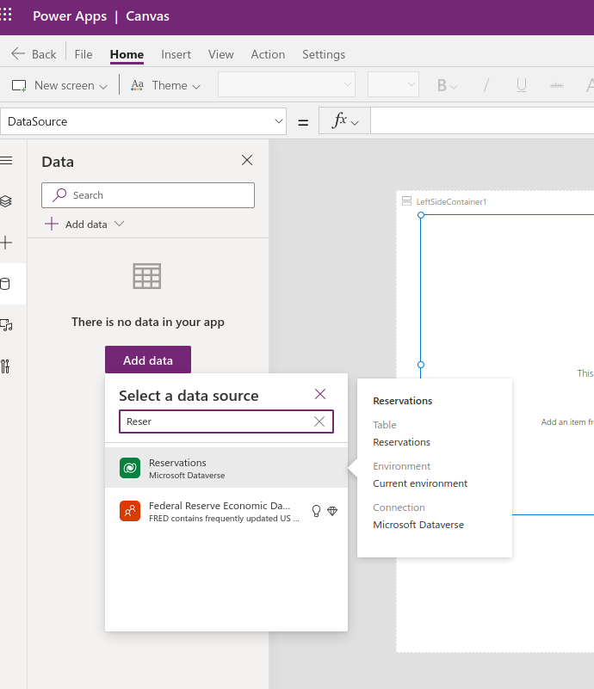Open the Advanced tools sidebar icon
594x689 pixels.
[5, 366]
